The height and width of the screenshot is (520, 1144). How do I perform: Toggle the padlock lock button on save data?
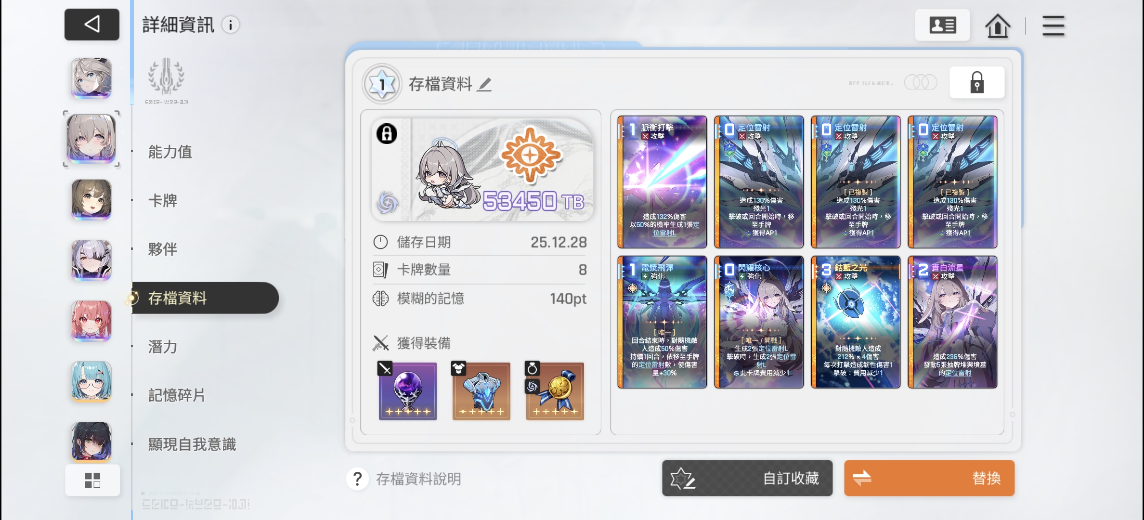coord(977,82)
